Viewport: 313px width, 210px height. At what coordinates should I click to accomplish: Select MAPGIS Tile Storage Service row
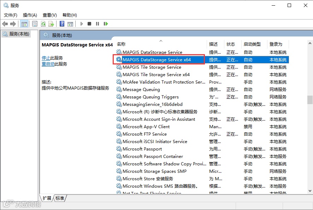202,67
